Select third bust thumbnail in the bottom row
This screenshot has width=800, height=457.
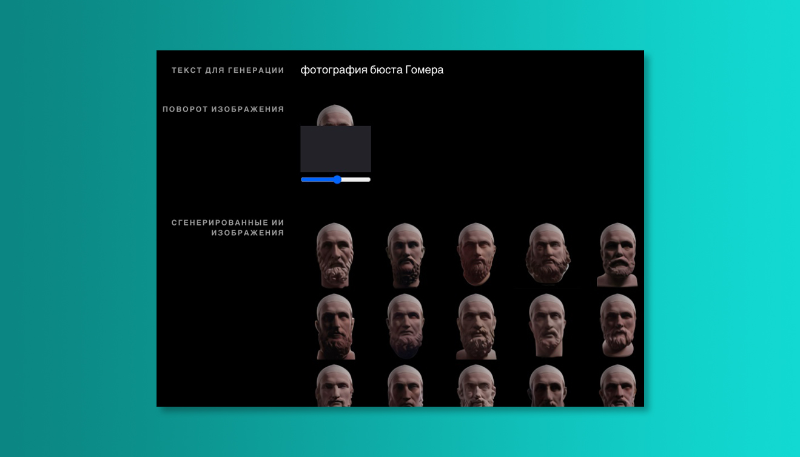click(x=476, y=386)
